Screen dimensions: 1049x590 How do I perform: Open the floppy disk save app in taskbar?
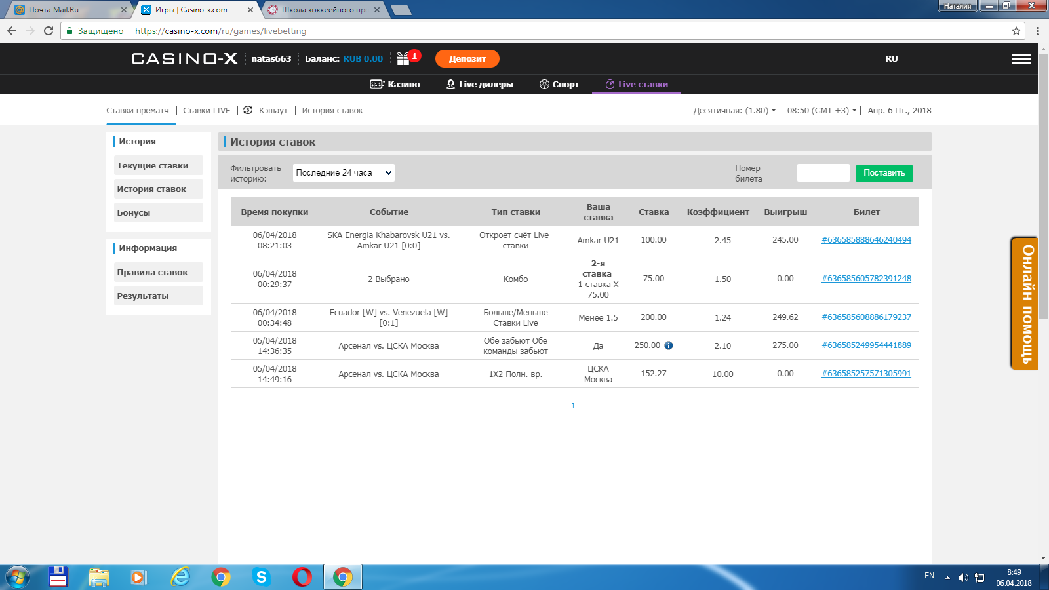click(58, 577)
